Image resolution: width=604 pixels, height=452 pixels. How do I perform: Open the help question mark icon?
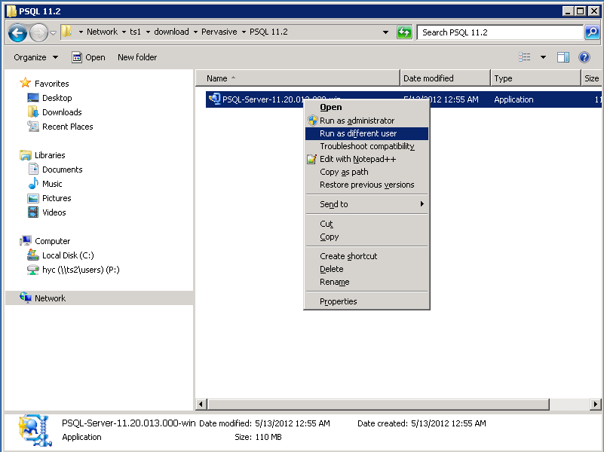(584, 57)
